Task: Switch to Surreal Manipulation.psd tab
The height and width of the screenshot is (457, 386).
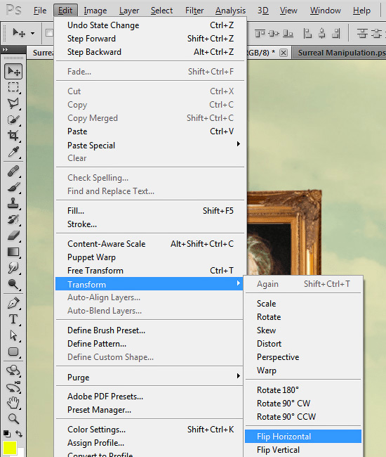Action: click(x=342, y=53)
